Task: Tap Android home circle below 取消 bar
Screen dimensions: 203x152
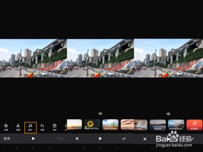Action: pos(33,148)
